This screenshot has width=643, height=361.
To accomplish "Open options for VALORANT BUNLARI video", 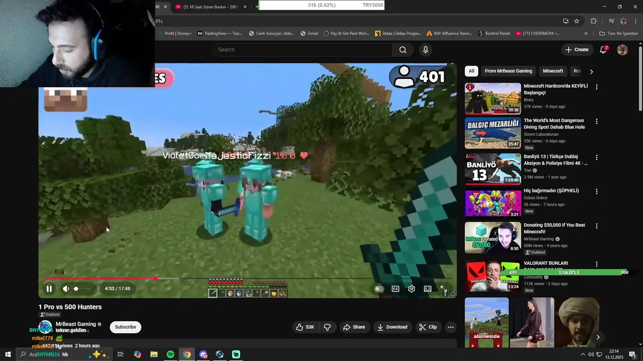I will click(x=597, y=264).
